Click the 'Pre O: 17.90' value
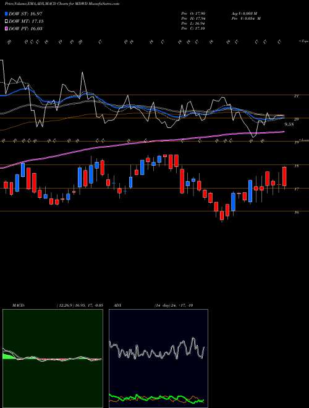 [x=193, y=14]
